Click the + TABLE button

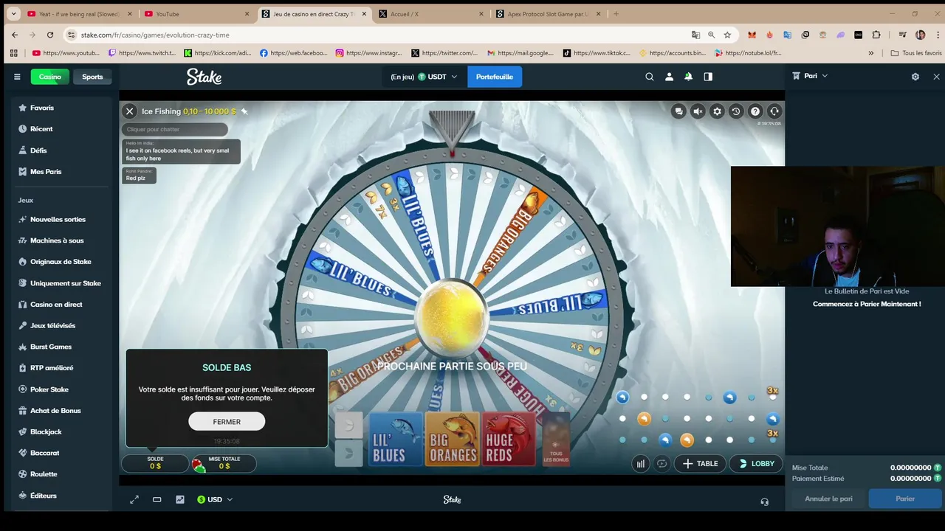click(x=700, y=464)
